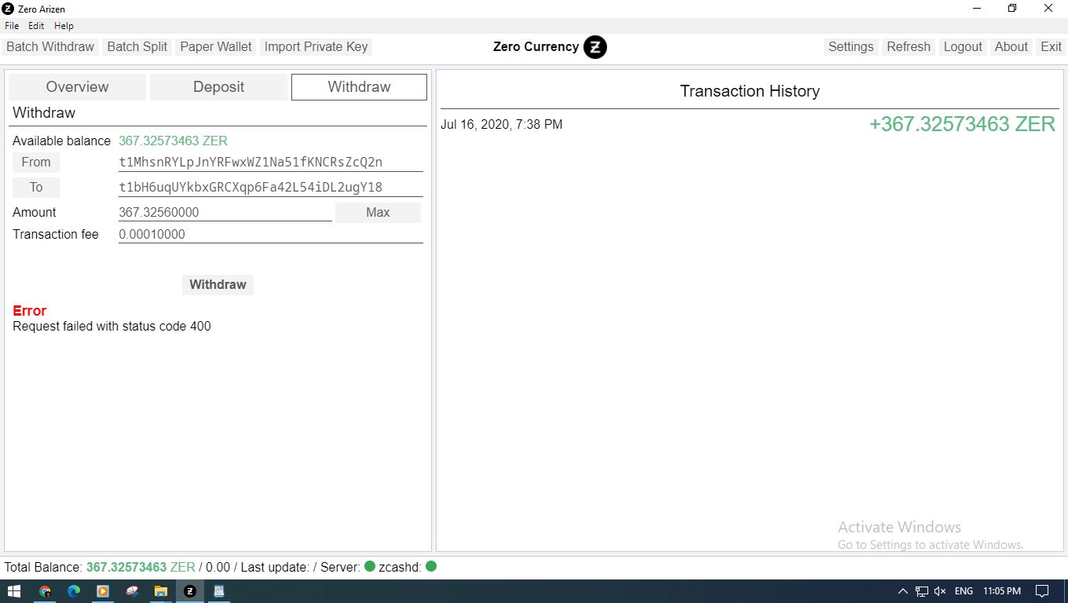
Task: Click the To address field
Action: point(271,188)
